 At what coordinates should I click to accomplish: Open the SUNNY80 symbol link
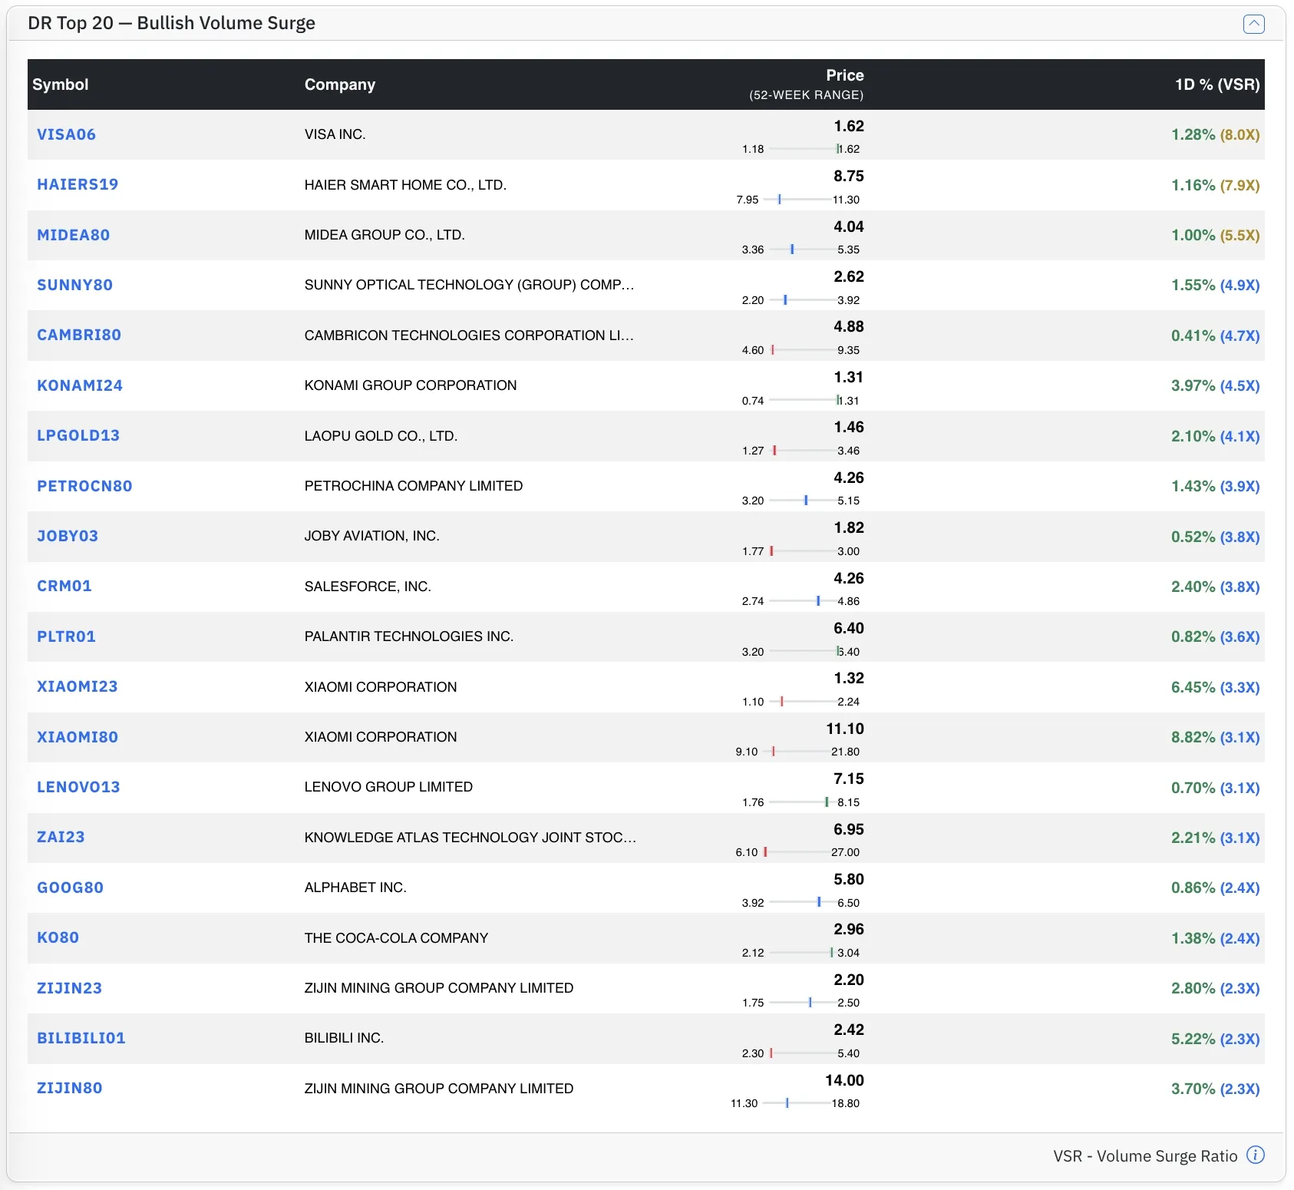(75, 285)
